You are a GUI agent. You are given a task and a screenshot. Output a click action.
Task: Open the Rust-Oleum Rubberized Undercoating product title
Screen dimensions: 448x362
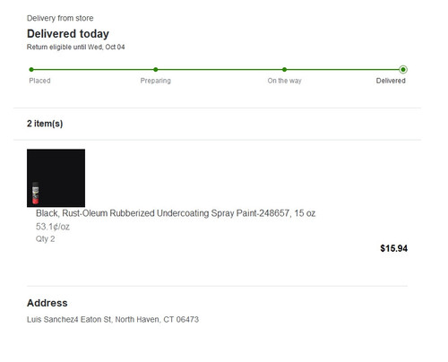(176, 213)
